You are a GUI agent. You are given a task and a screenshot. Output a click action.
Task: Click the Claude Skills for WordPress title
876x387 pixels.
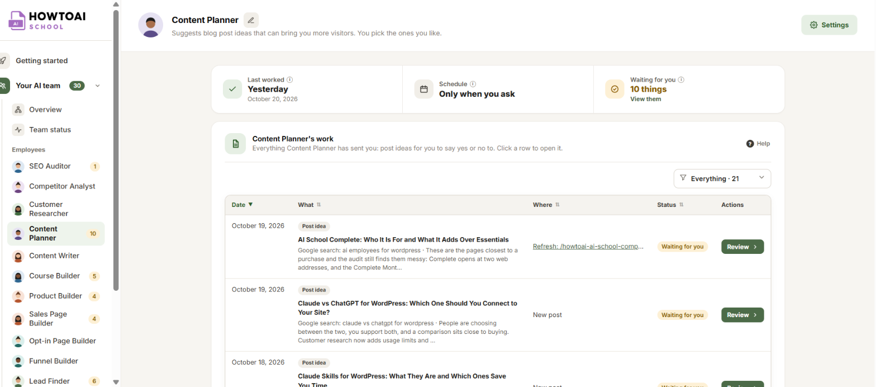click(x=402, y=380)
